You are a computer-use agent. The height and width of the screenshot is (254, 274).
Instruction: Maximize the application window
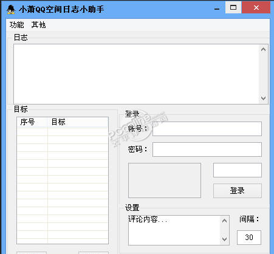click(233, 8)
